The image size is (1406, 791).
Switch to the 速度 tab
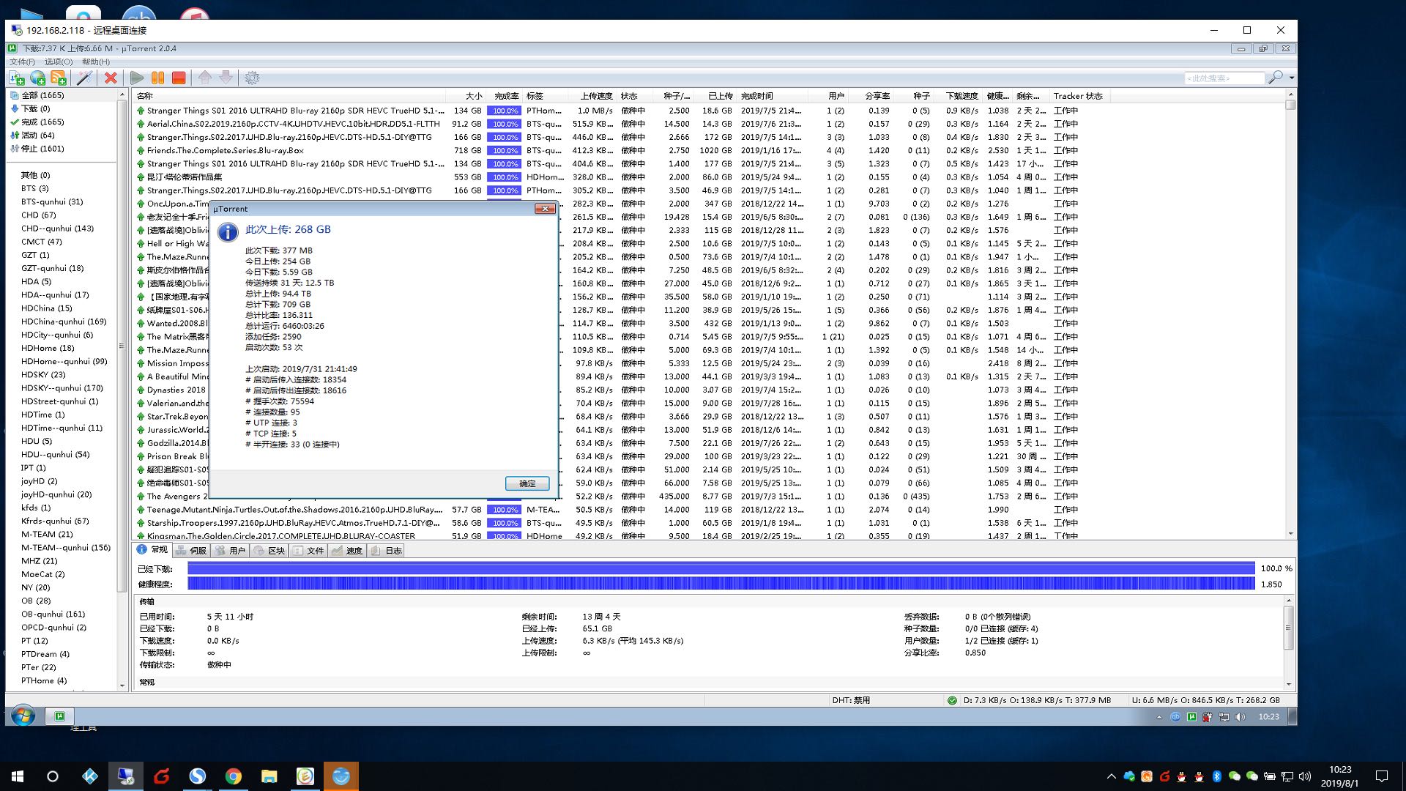[x=348, y=551]
